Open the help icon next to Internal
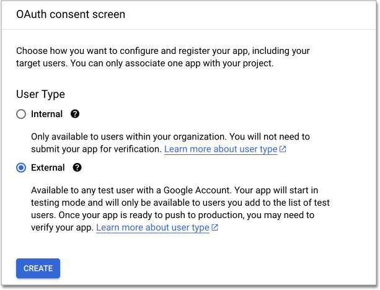The image size is (380, 290). point(75,114)
